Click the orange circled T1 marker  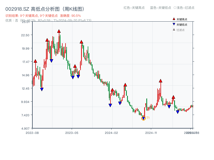[143, 118]
